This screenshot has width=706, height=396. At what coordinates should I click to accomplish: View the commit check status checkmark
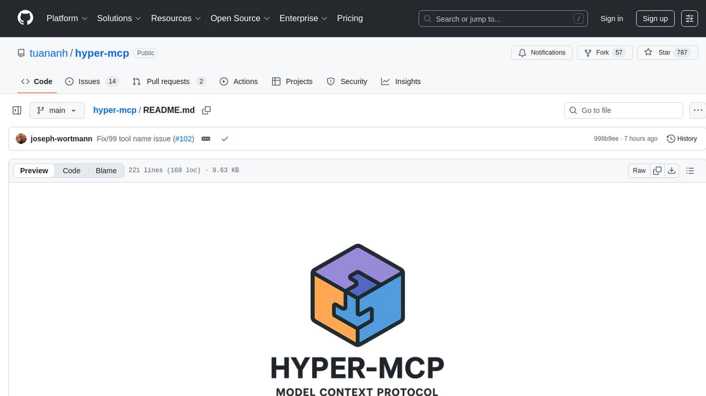pyautogui.click(x=225, y=139)
